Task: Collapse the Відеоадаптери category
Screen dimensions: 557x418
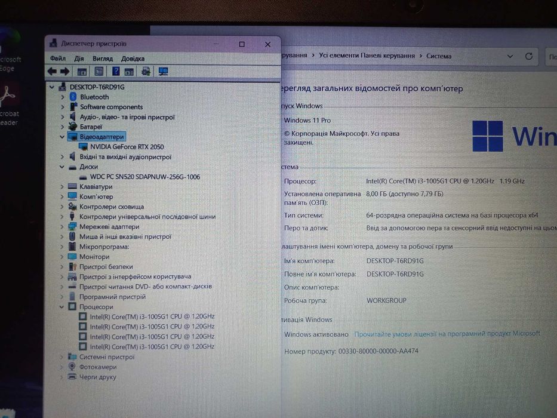Action: click(62, 137)
